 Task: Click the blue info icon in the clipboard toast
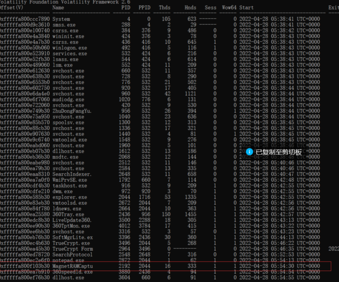249,152
